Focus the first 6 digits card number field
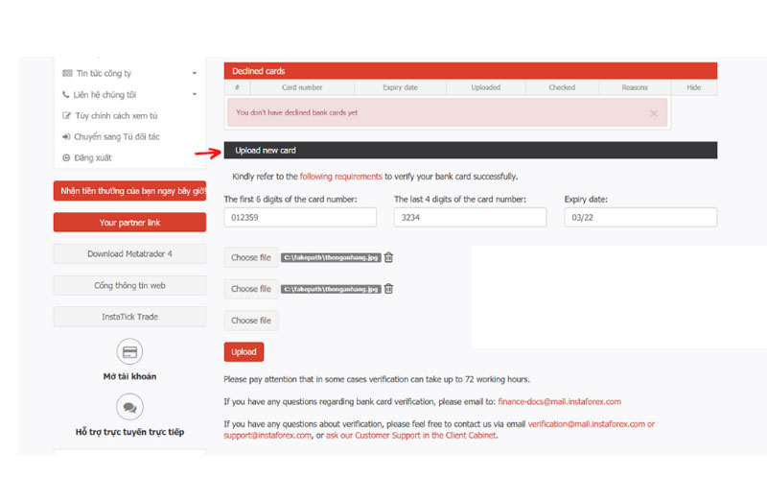 [x=300, y=217]
